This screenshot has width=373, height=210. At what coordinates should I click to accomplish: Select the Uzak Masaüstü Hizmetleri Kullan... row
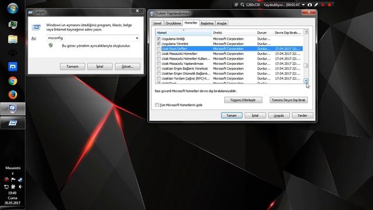coord(230,58)
